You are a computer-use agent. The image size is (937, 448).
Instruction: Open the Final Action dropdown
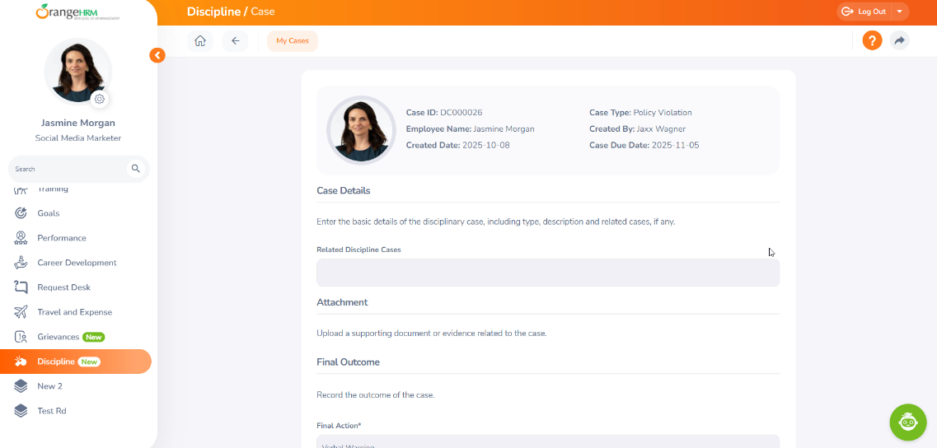(548, 441)
